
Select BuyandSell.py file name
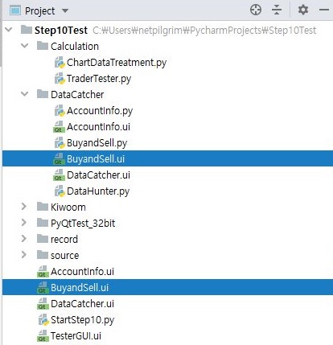click(97, 143)
